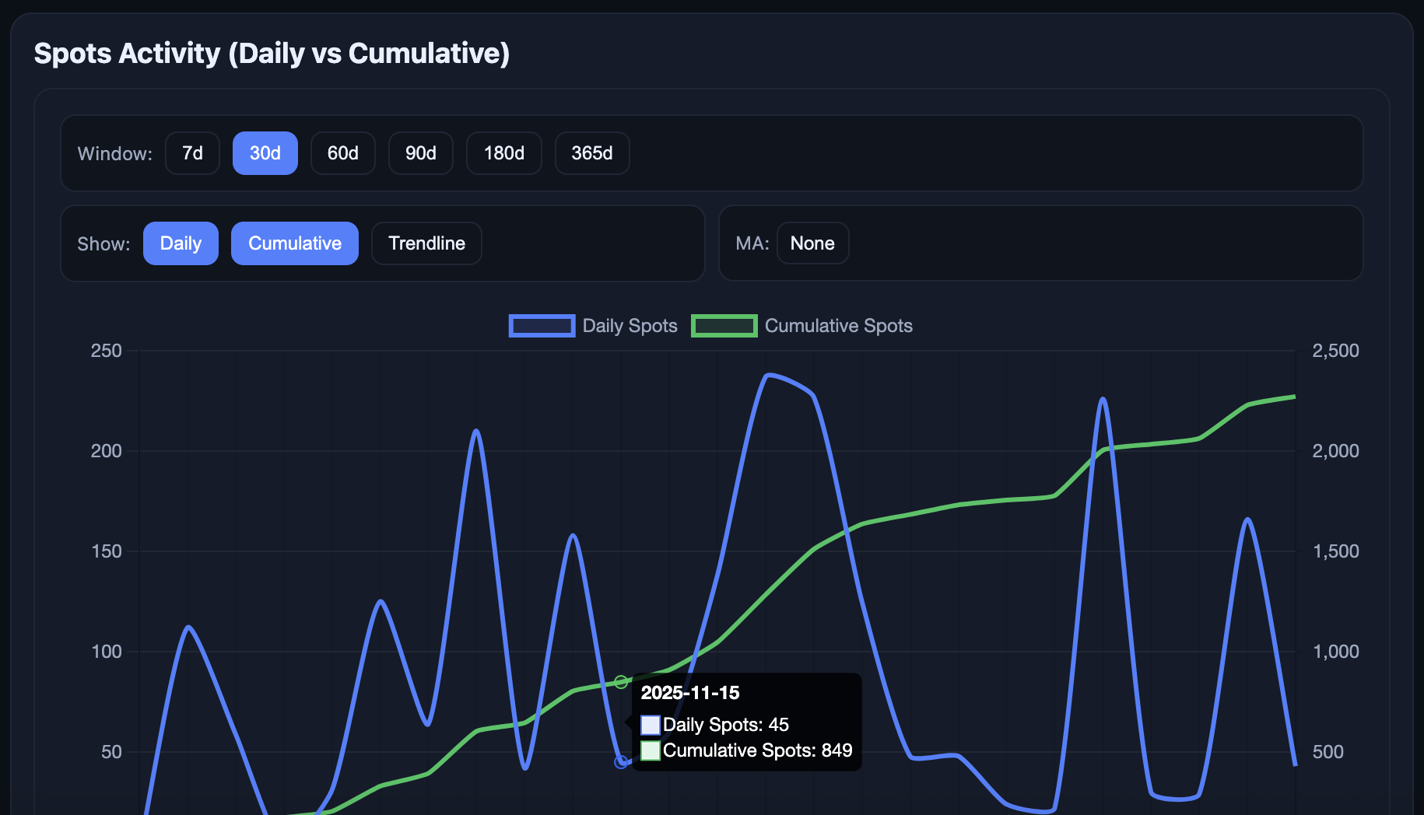Click the highlighted blue data point for 2025-11-15
The height and width of the screenshot is (815, 1424).
(x=621, y=762)
